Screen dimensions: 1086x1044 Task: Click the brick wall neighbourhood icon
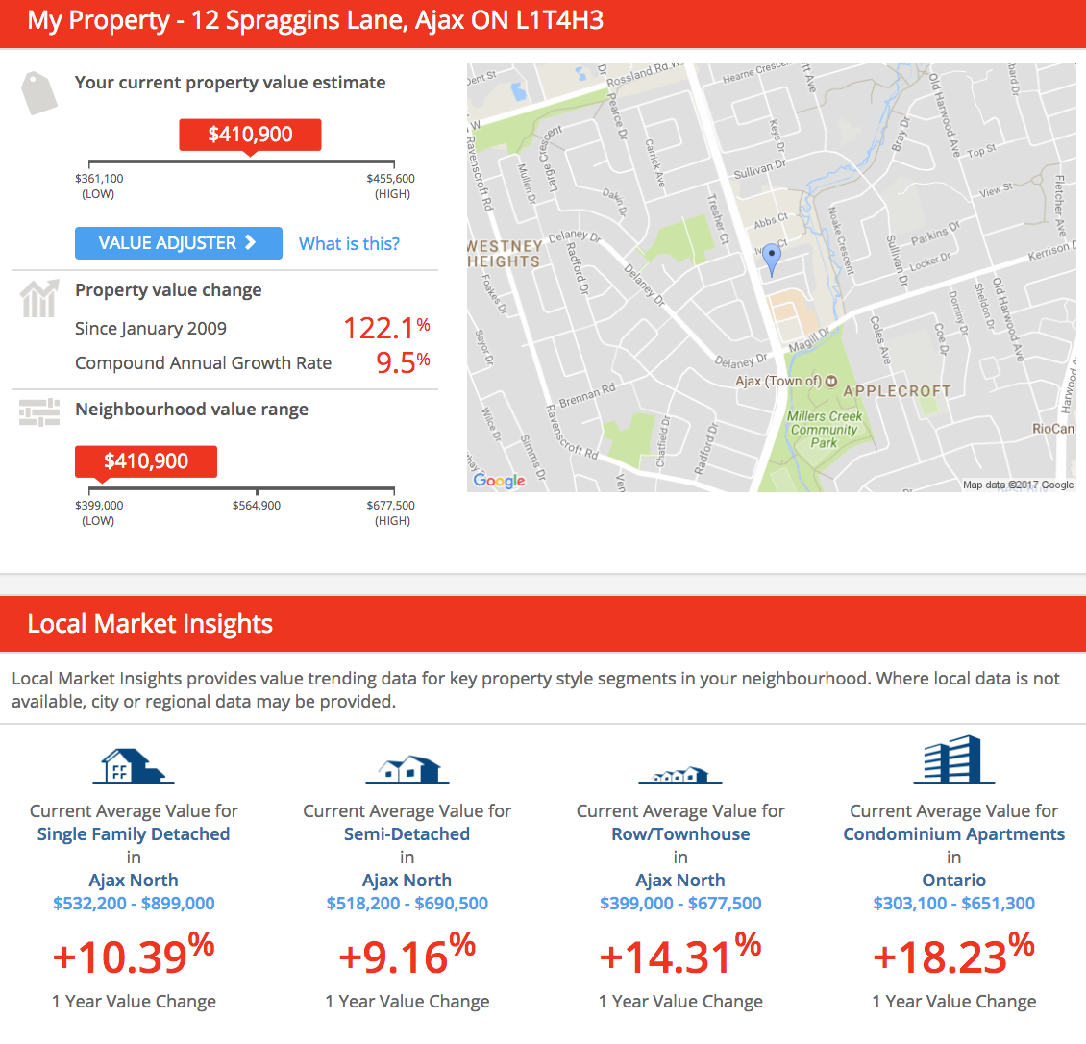[38, 412]
